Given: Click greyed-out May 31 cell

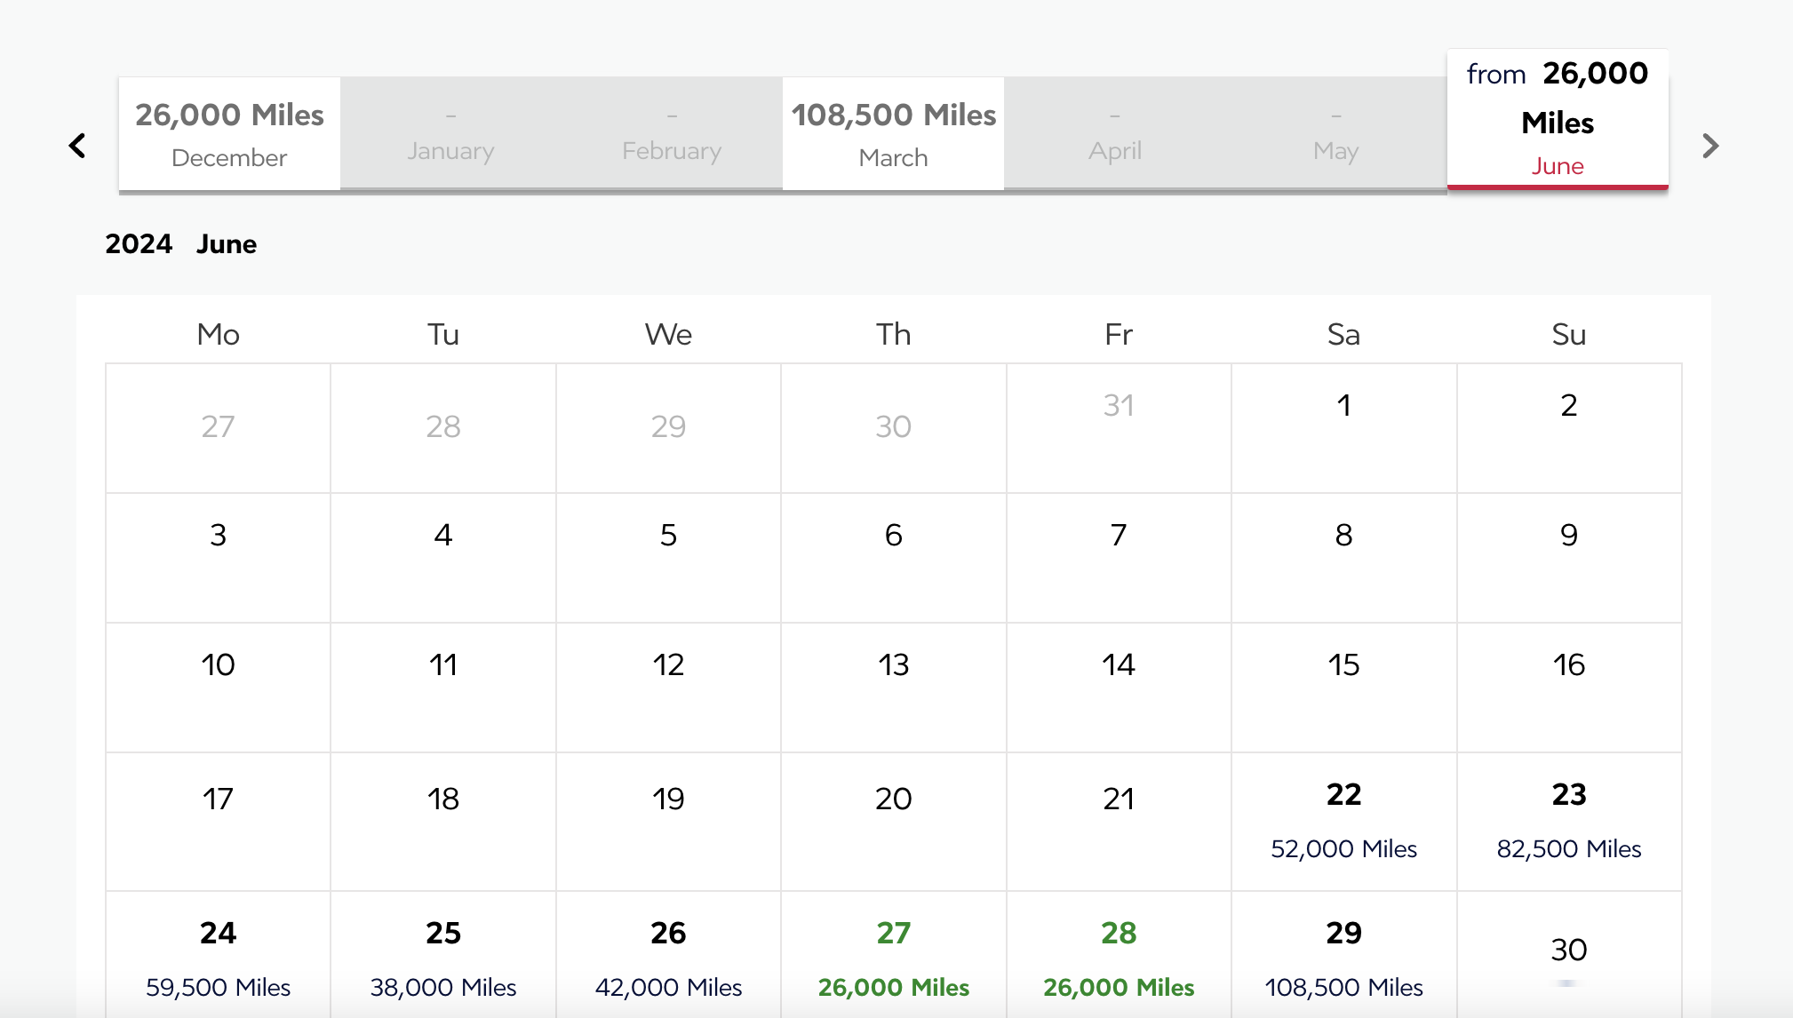Looking at the screenshot, I should pyautogui.click(x=1119, y=428).
